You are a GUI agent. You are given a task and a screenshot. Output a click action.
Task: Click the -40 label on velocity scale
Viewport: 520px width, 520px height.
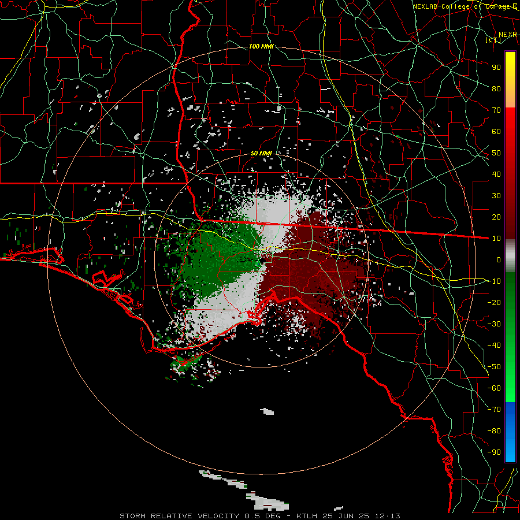(494, 346)
